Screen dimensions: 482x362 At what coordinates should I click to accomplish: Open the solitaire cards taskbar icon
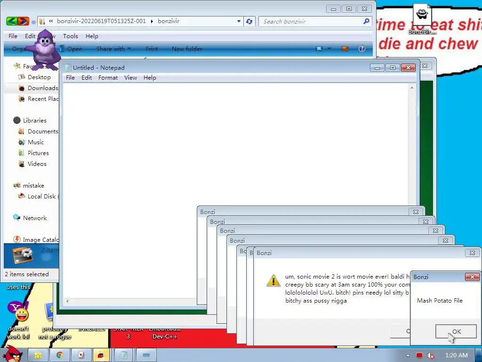(x=81, y=355)
